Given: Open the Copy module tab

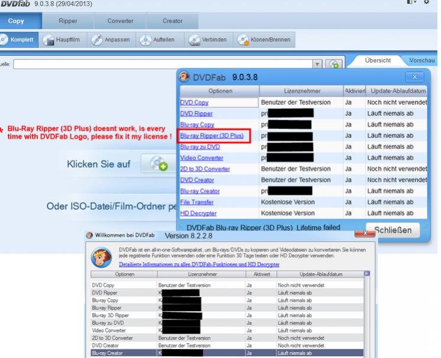Looking at the screenshot, I should pos(20,21).
